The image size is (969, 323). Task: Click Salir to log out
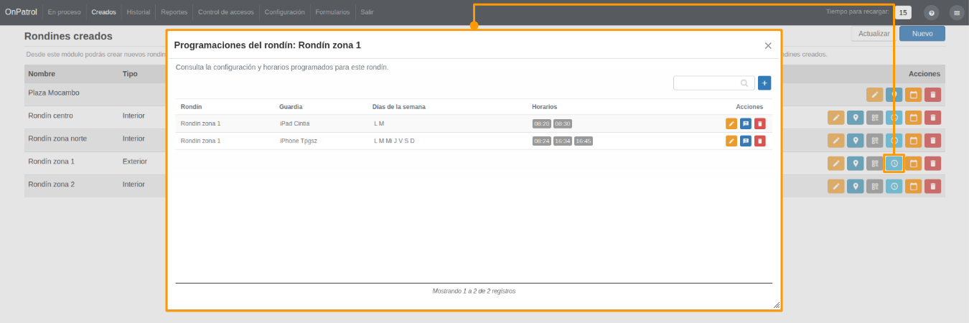[x=367, y=12]
